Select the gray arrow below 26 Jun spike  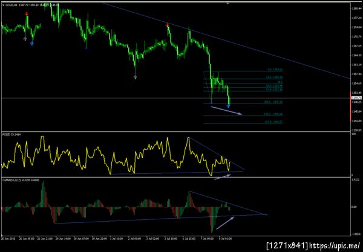25,39
